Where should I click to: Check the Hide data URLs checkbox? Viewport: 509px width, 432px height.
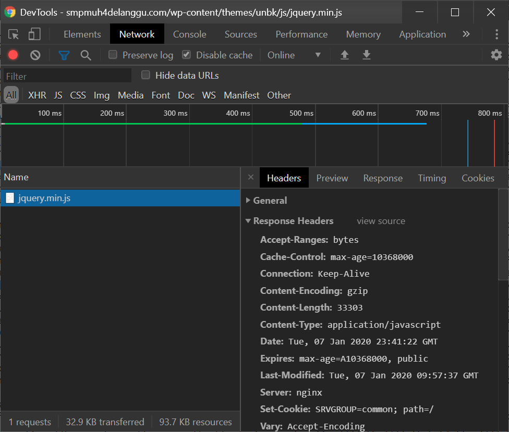(x=146, y=75)
